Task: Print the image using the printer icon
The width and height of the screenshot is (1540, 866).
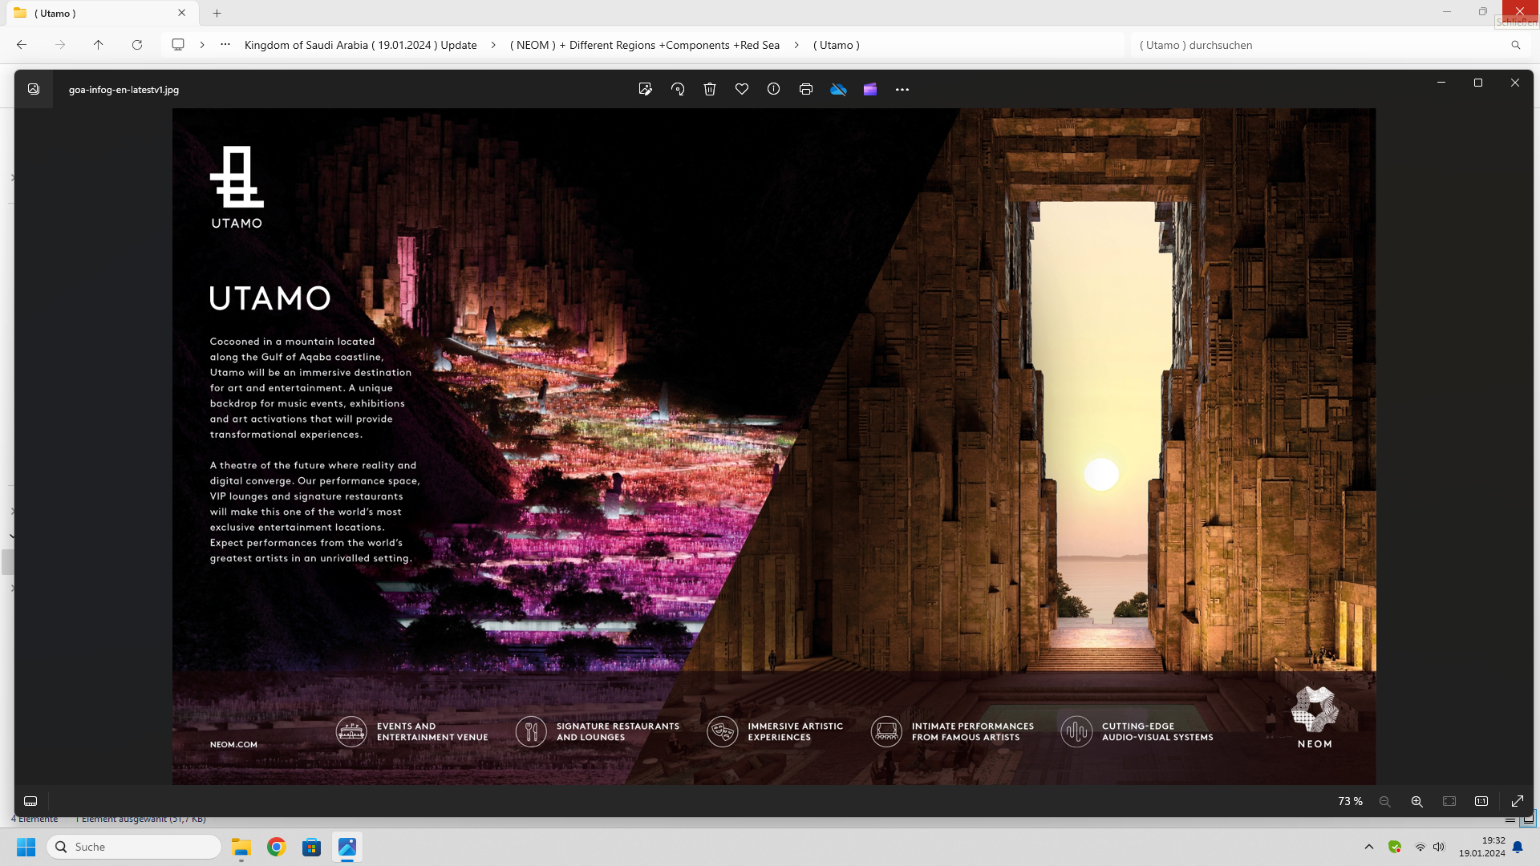Action: [806, 89]
